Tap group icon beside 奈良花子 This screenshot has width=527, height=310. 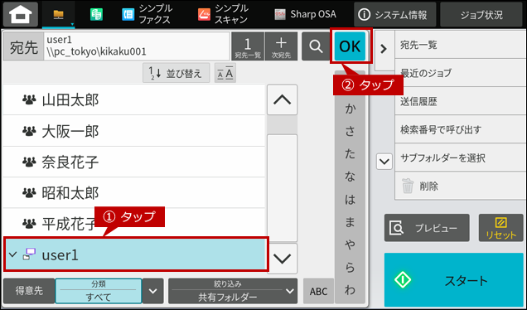pos(29,162)
